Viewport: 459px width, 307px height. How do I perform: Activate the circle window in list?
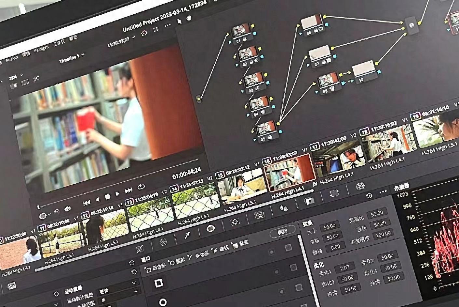163,302
